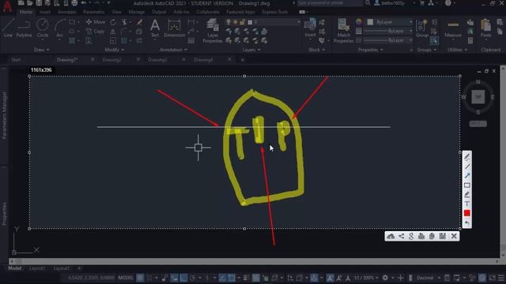Click the ViewCube TOP face
This screenshot has width=506, height=284.
click(478, 96)
